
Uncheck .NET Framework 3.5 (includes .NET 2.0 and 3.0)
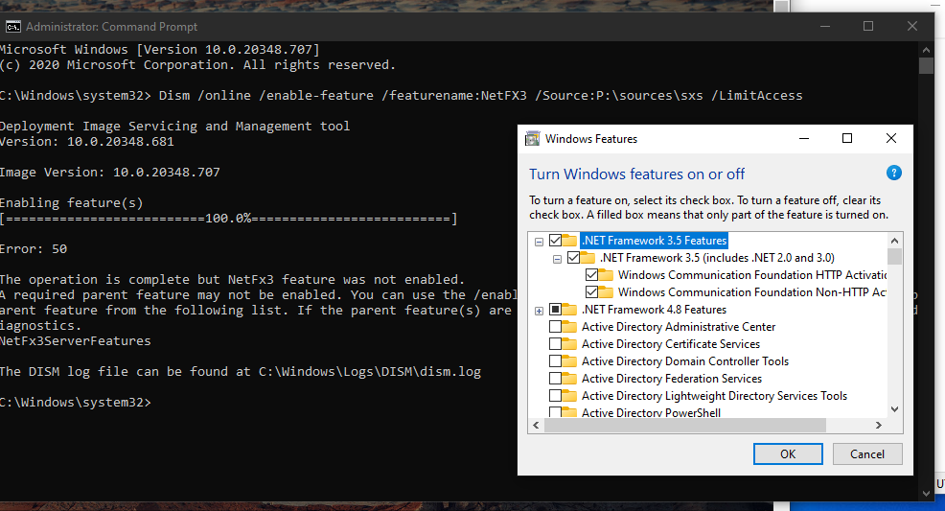point(574,258)
